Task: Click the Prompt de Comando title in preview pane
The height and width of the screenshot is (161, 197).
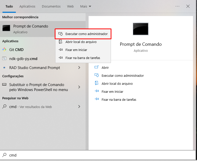Action: coord(141,44)
